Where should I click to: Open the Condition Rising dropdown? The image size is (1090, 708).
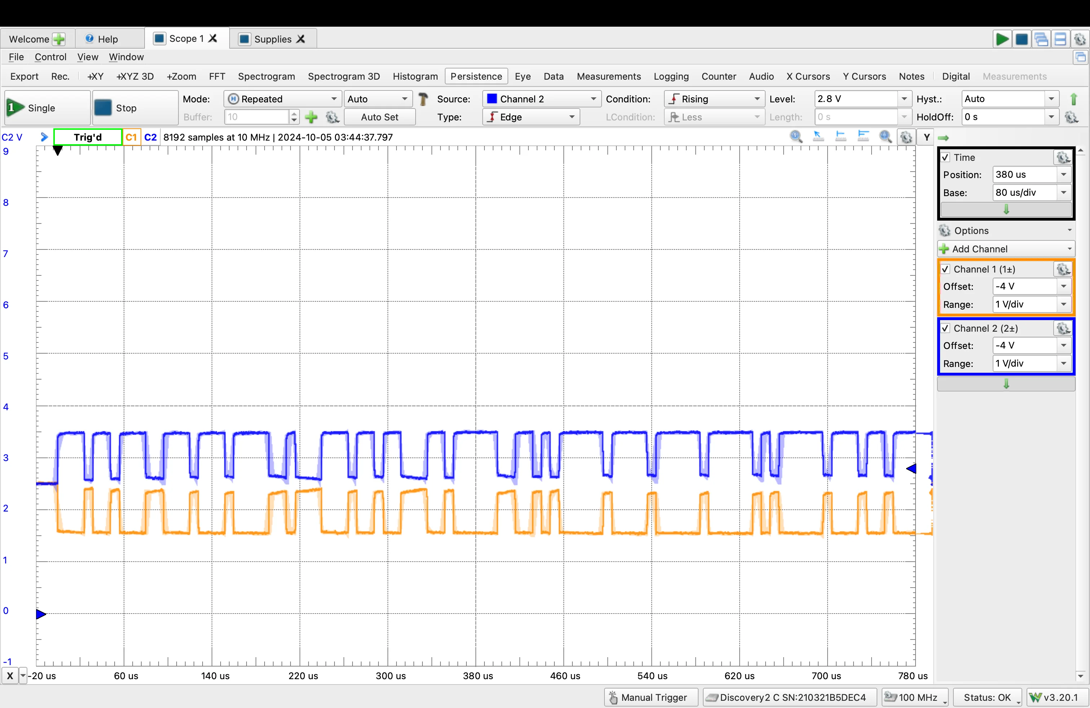tap(714, 99)
